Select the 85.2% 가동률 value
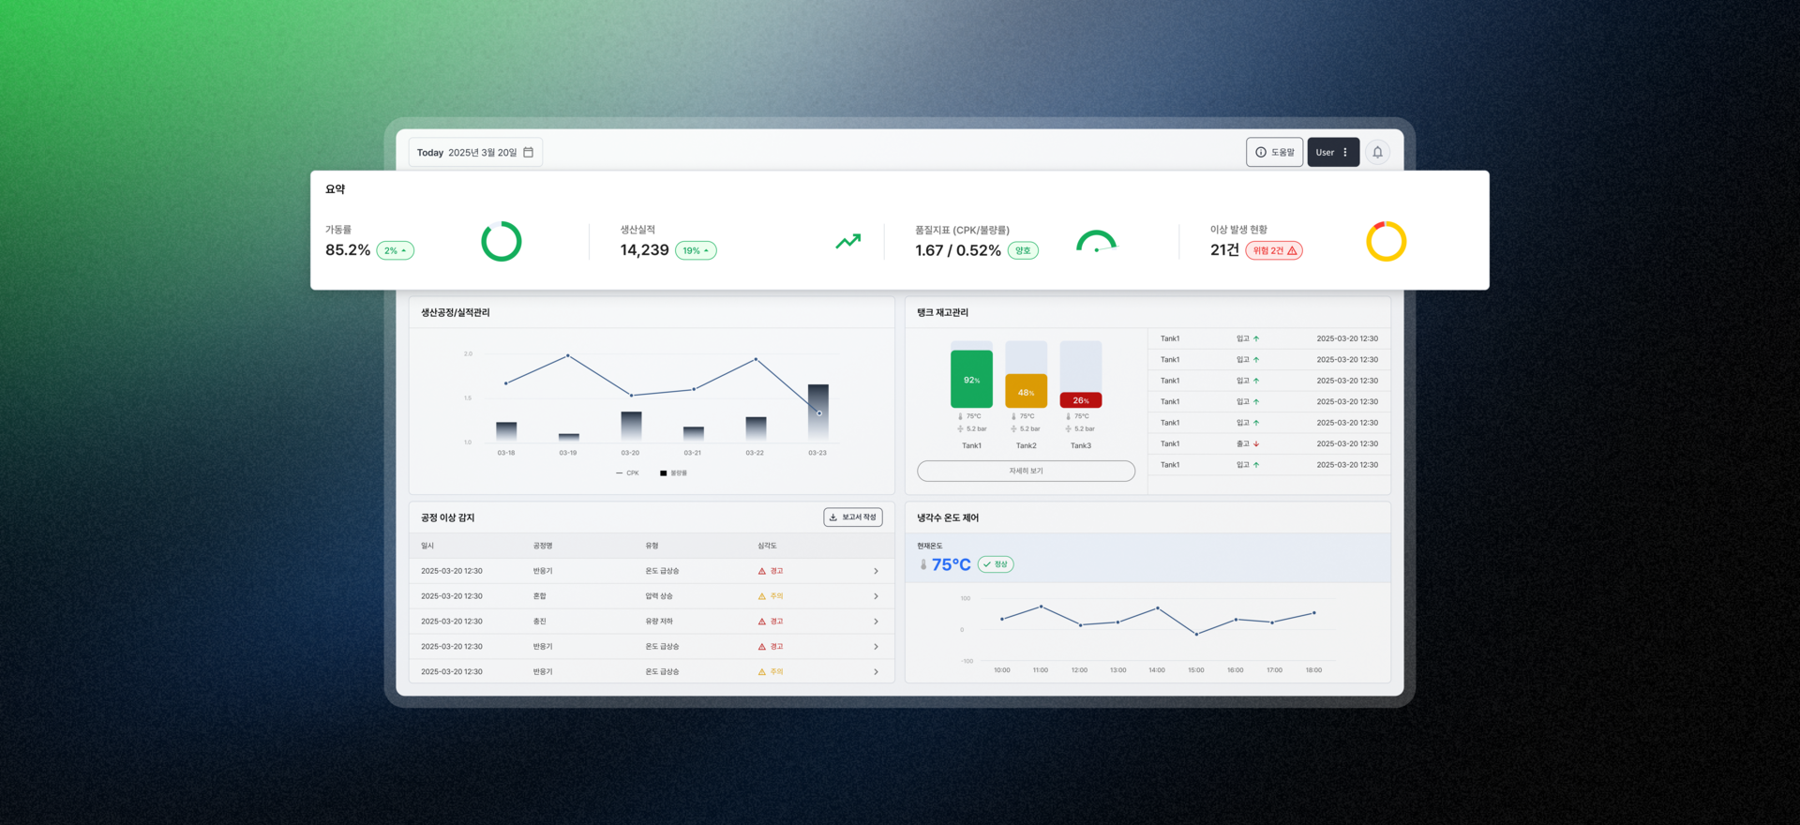Image resolution: width=1800 pixels, height=825 pixels. (348, 250)
